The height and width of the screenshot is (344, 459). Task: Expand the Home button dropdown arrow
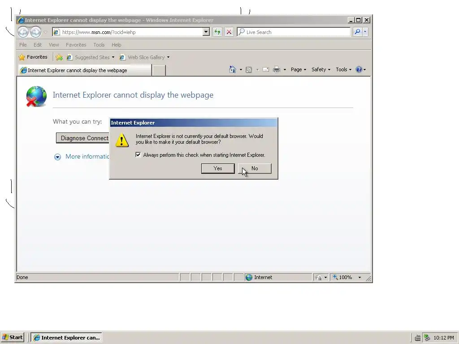[241, 69]
